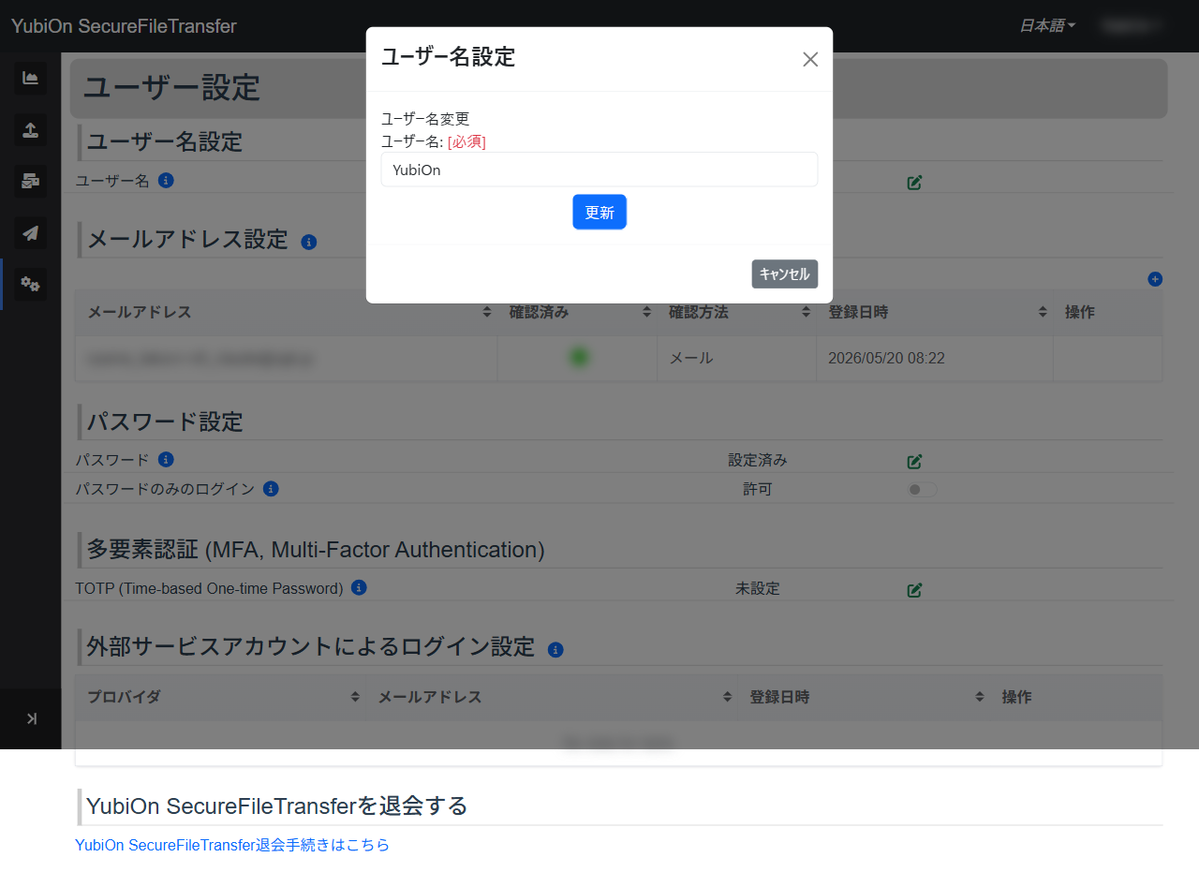Image resolution: width=1199 pixels, height=872 pixels.
Task: Click the 許可 status text
Action: (758, 489)
